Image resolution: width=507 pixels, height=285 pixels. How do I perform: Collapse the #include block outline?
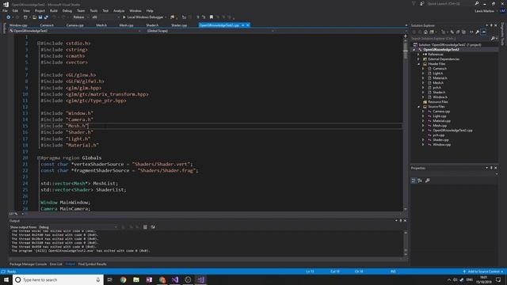coord(39,44)
